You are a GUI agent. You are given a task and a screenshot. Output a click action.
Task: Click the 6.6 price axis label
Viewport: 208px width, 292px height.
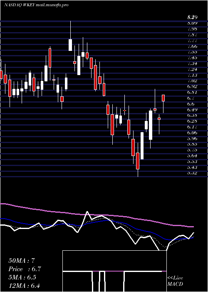(191, 104)
